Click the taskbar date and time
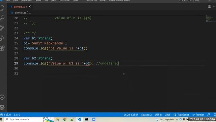The height and width of the screenshot is (122, 216). [x=202, y=119]
